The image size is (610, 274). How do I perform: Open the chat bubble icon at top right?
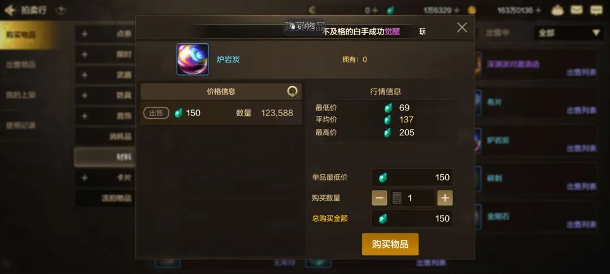596,10
